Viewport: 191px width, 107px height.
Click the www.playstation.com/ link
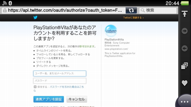pos(116,49)
